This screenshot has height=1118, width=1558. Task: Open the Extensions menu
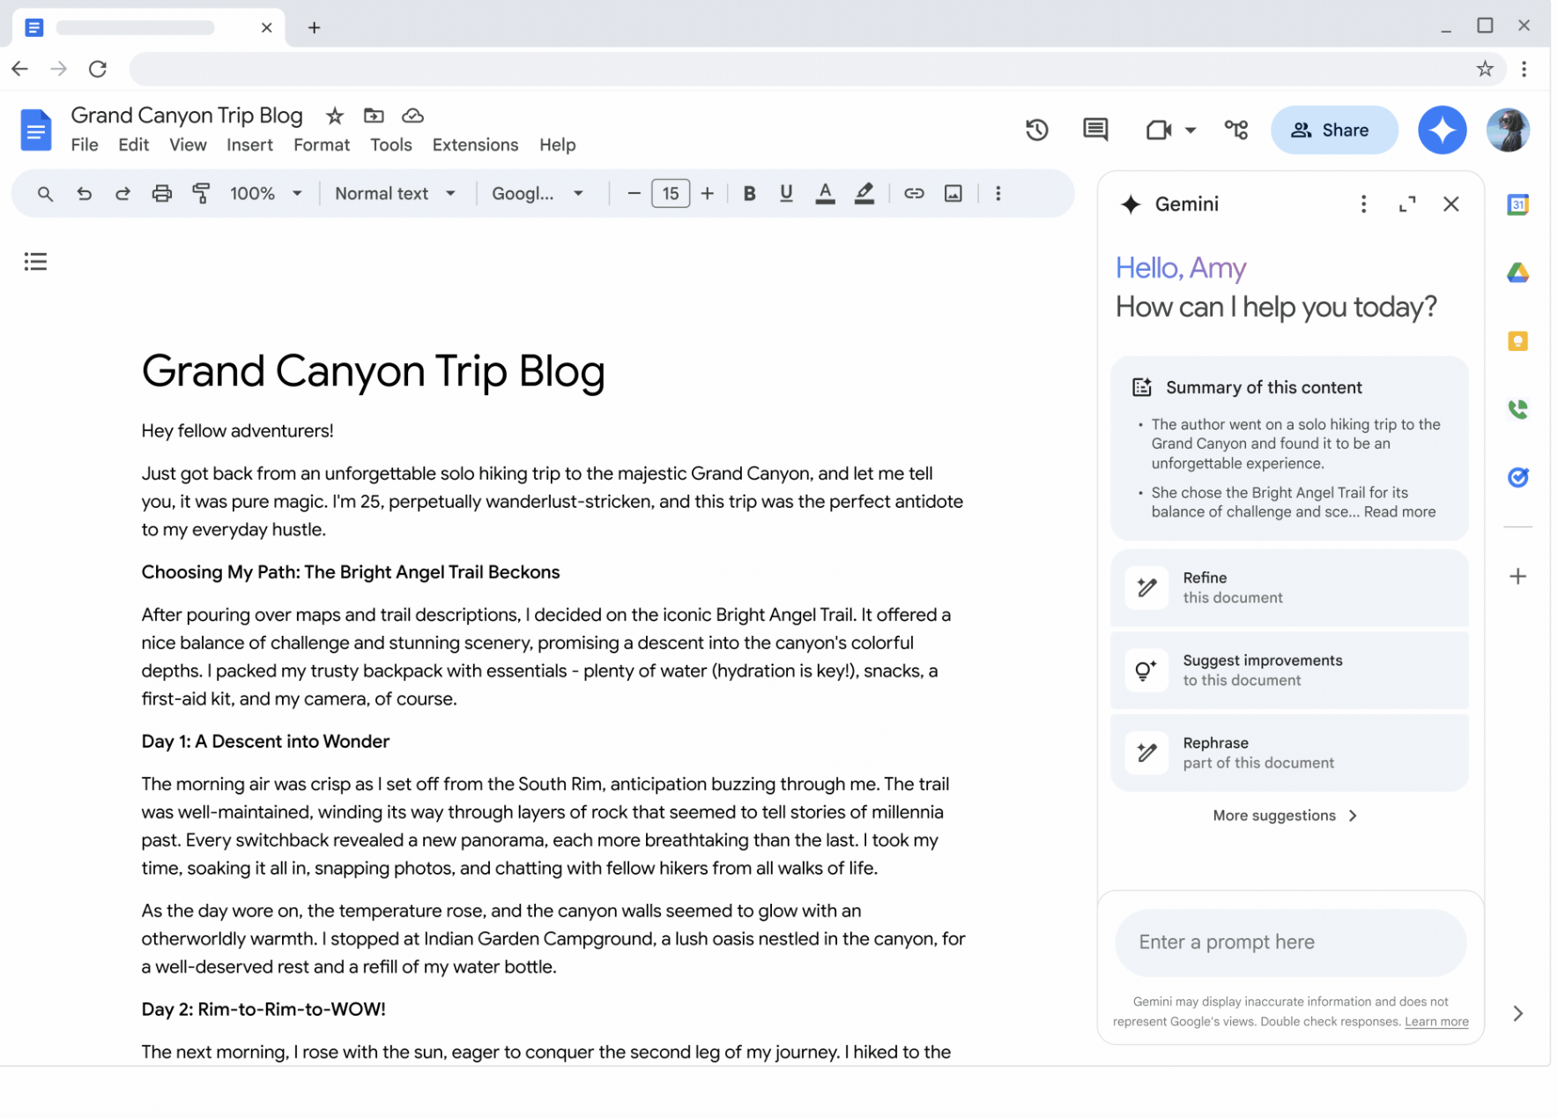point(475,145)
